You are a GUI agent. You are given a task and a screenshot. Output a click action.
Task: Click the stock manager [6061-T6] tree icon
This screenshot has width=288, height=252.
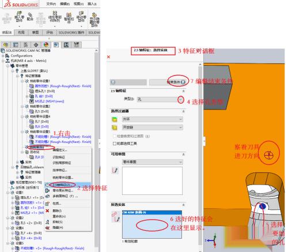click(12, 182)
